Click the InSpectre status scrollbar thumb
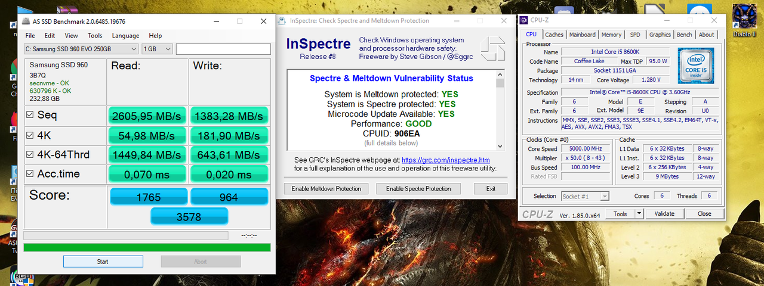Viewport: 764px width, 286px height. [x=500, y=83]
